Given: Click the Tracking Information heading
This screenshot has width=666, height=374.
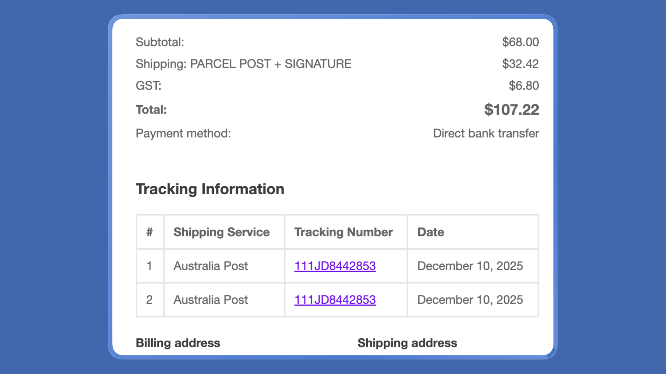Looking at the screenshot, I should click(x=210, y=189).
